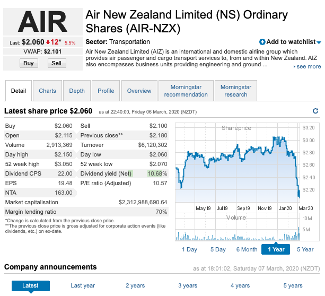Set chart range to 1 Day
Image resolution: width=325 pixels, height=296 pixels.
(189, 249)
